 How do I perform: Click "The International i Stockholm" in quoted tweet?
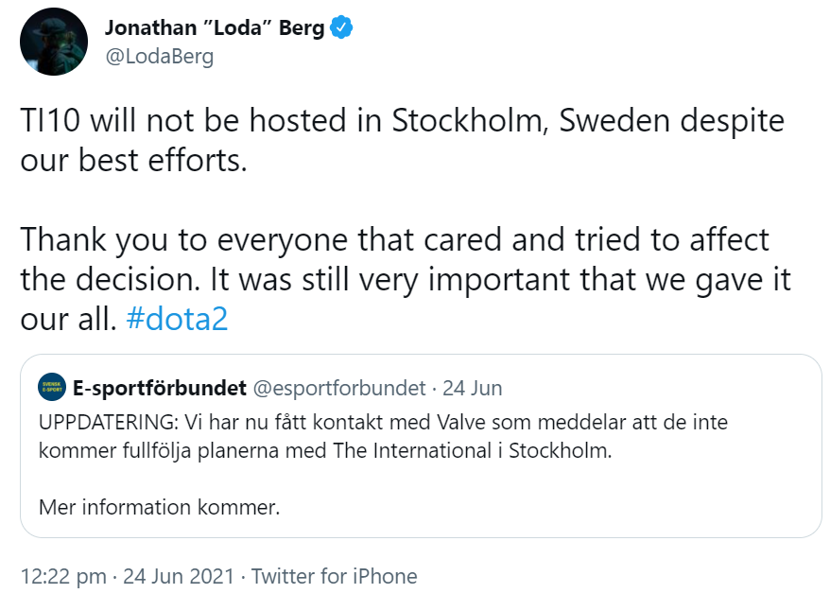[472, 450]
